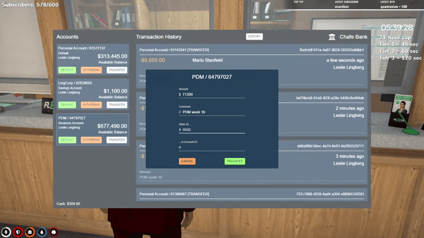Open Transfer for the LingCorp savings account
Viewport: 424px width, 238px height.
click(117, 104)
